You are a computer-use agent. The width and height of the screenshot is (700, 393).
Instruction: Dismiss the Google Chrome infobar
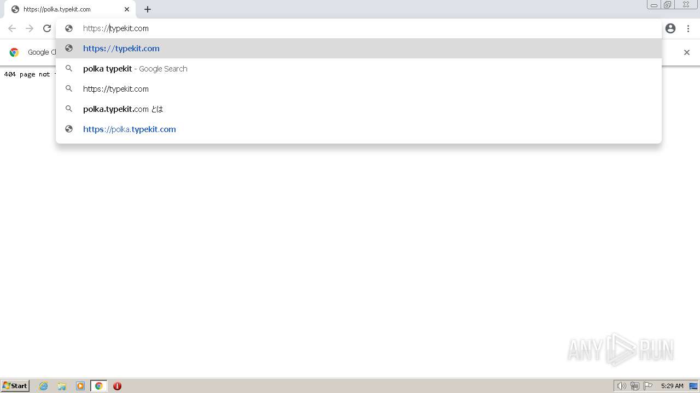tap(687, 52)
